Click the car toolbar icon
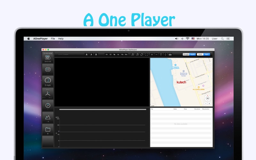This screenshot has height=160, width=256. click(x=170, y=54)
